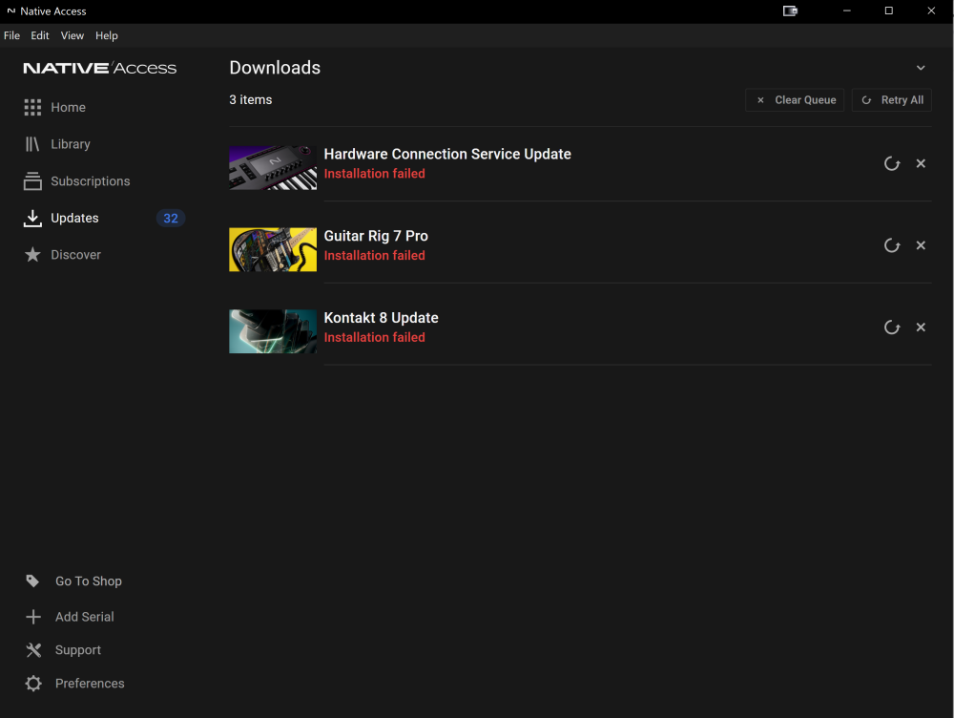This screenshot has width=954, height=718.
Task: Click the Preferences gear icon
Action: click(33, 684)
